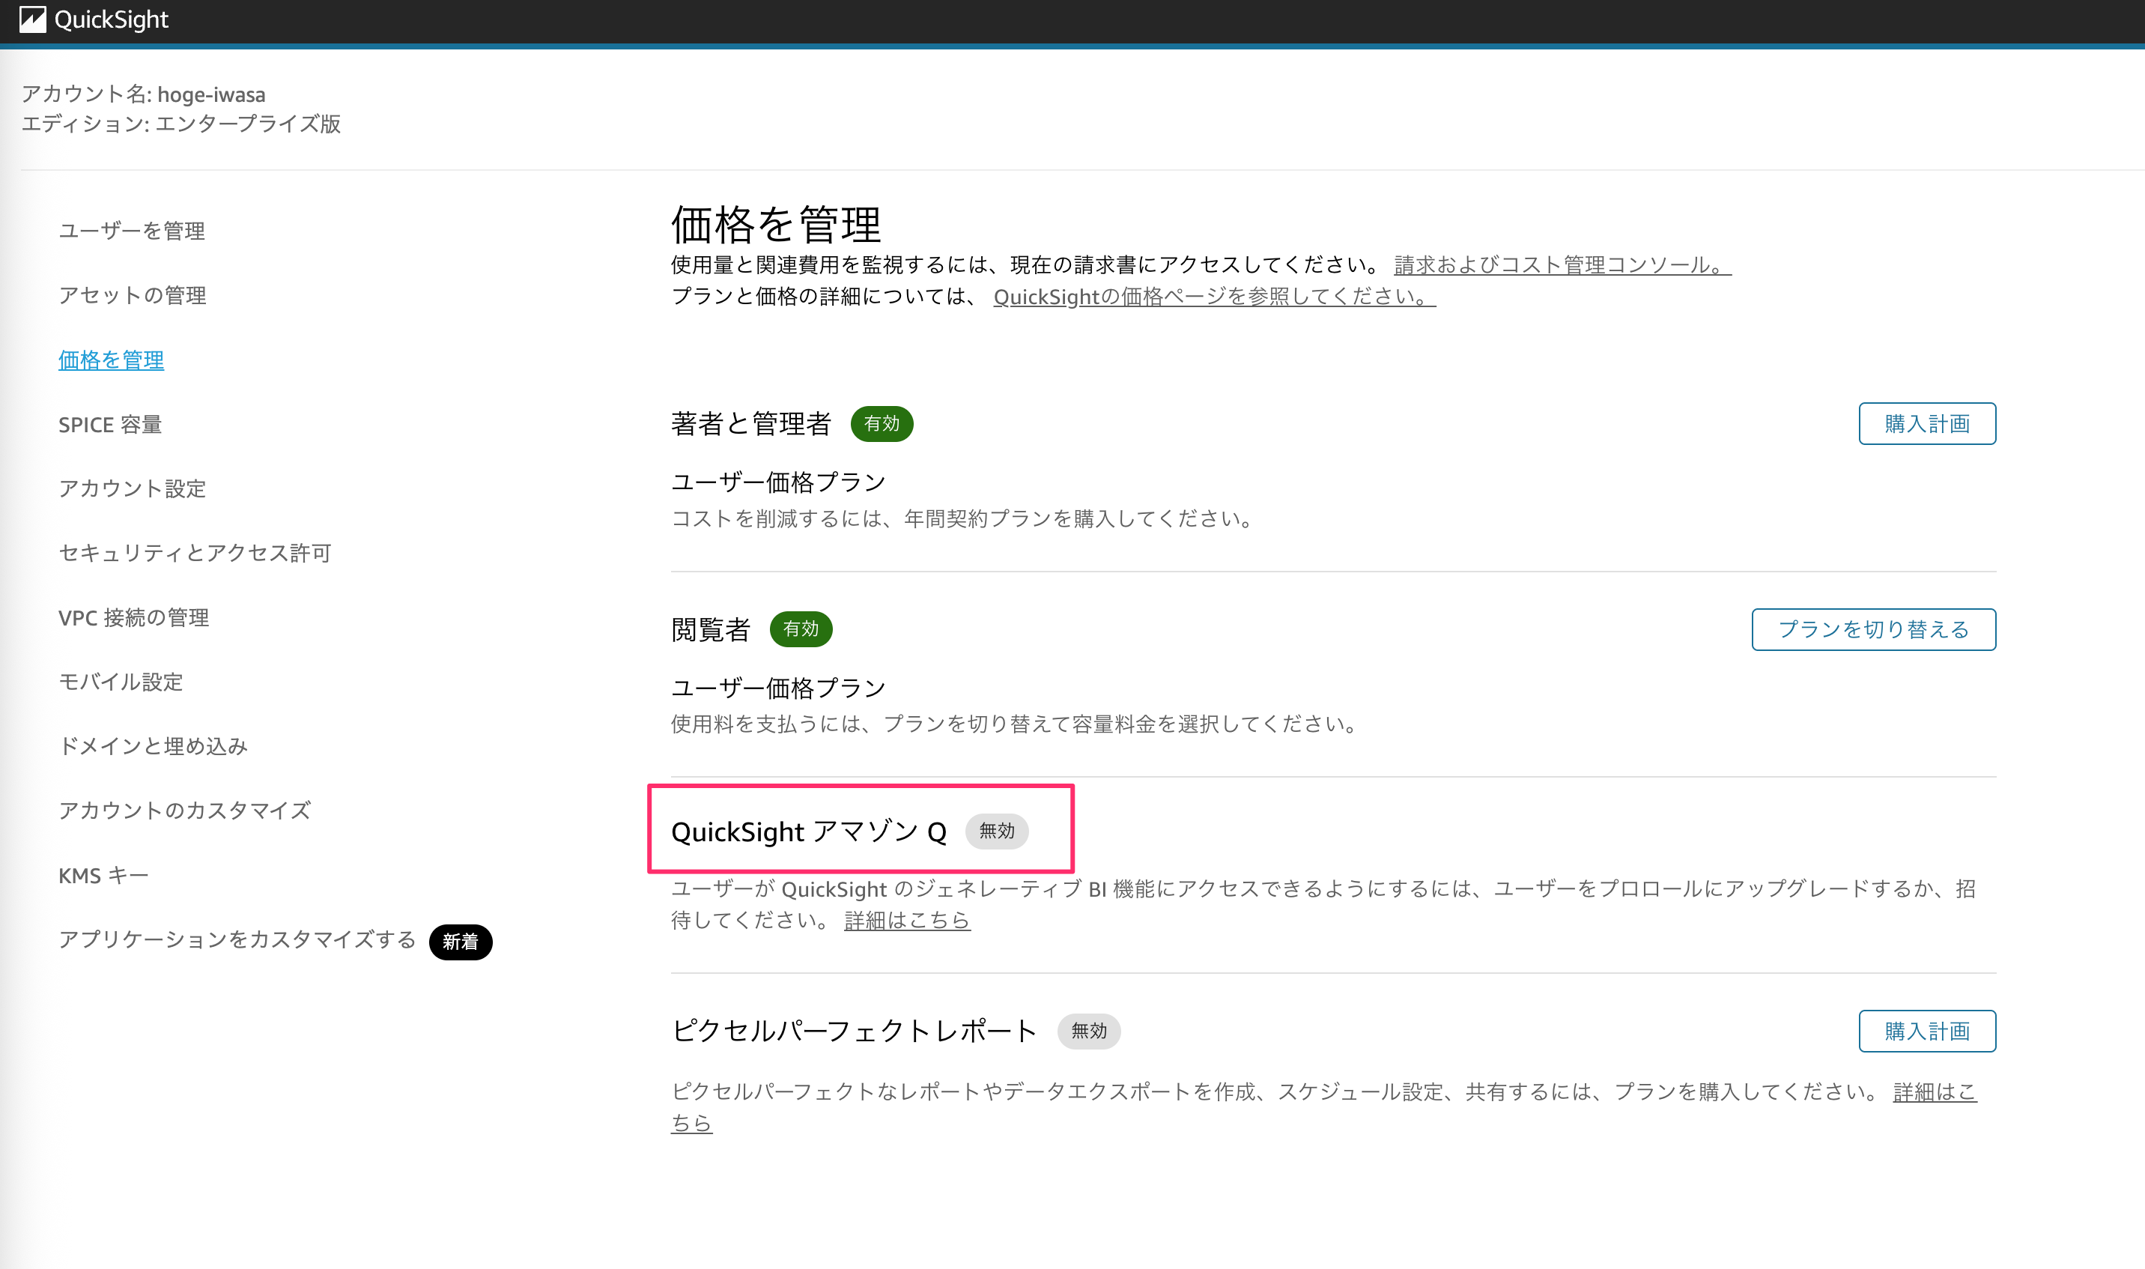Click 無効 badge next to QuickSight アマゾン Q

tap(996, 830)
